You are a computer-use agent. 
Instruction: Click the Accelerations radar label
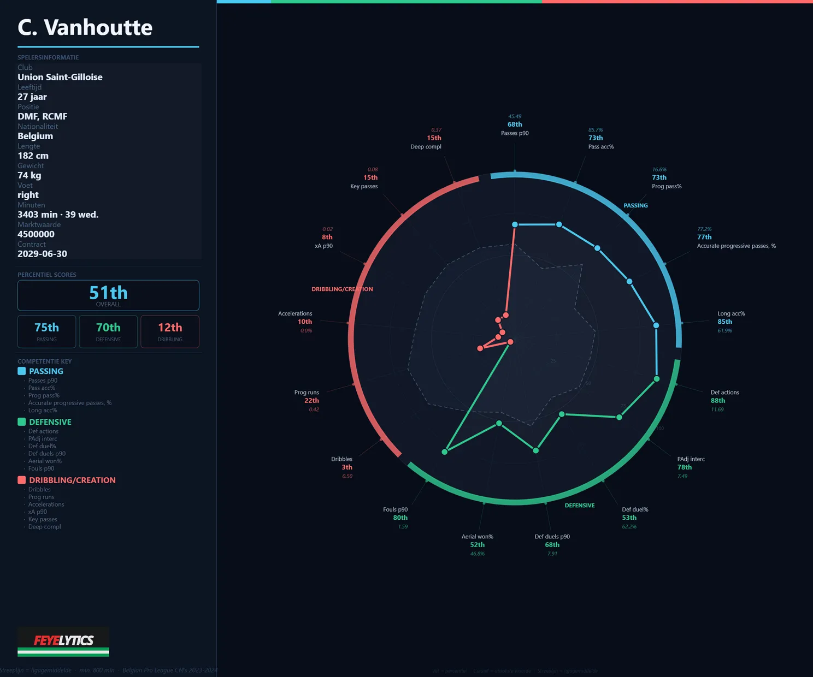pos(295,314)
